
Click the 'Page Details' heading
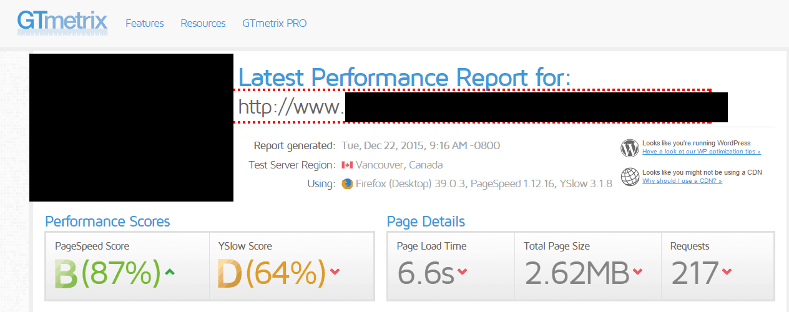(x=426, y=222)
